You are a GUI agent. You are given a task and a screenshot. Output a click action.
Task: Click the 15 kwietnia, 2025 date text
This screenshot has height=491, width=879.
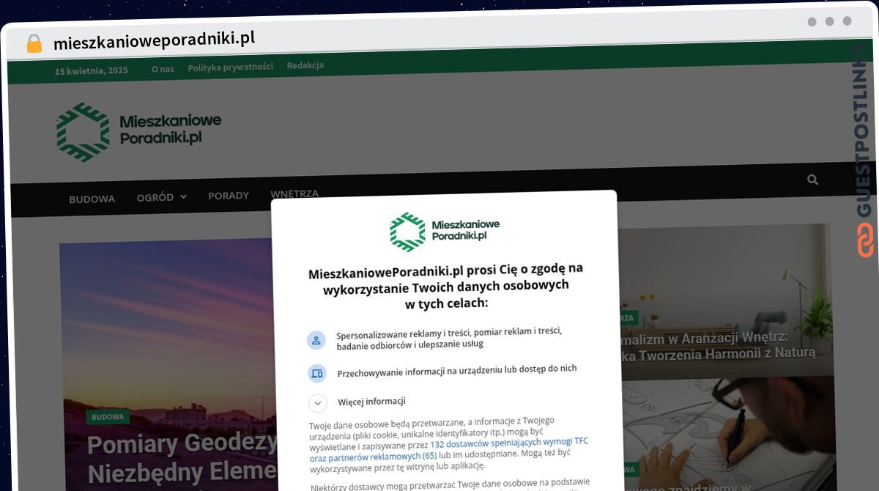tap(92, 71)
